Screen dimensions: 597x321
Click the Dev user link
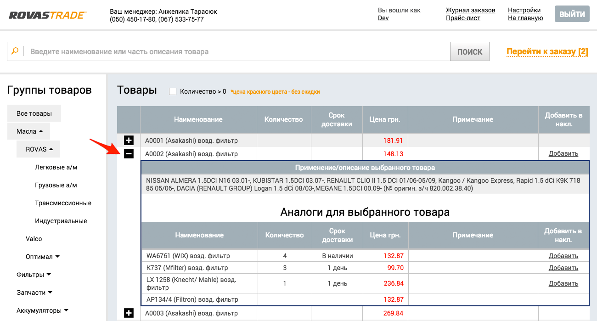click(x=383, y=18)
